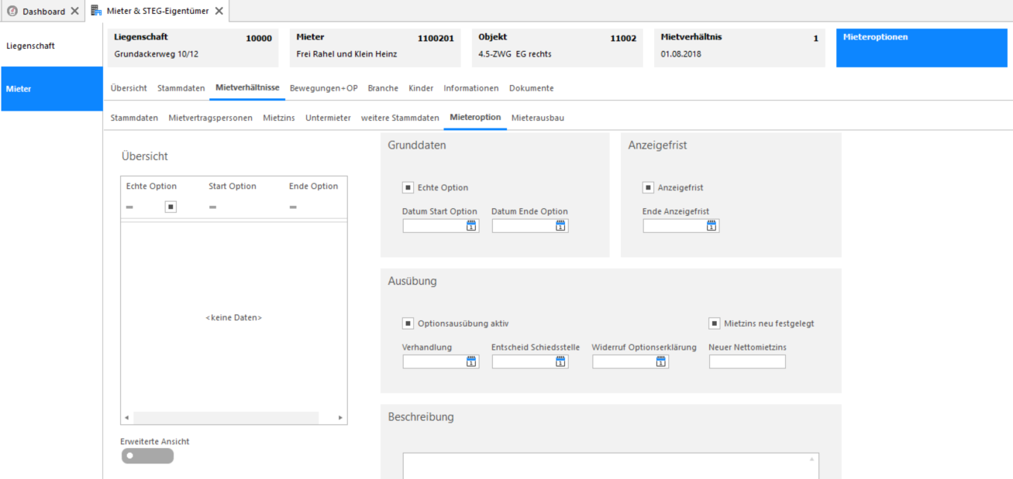This screenshot has height=479, width=1013.
Task: Open calendar picker for Datum Ende Option
Action: (x=560, y=226)
